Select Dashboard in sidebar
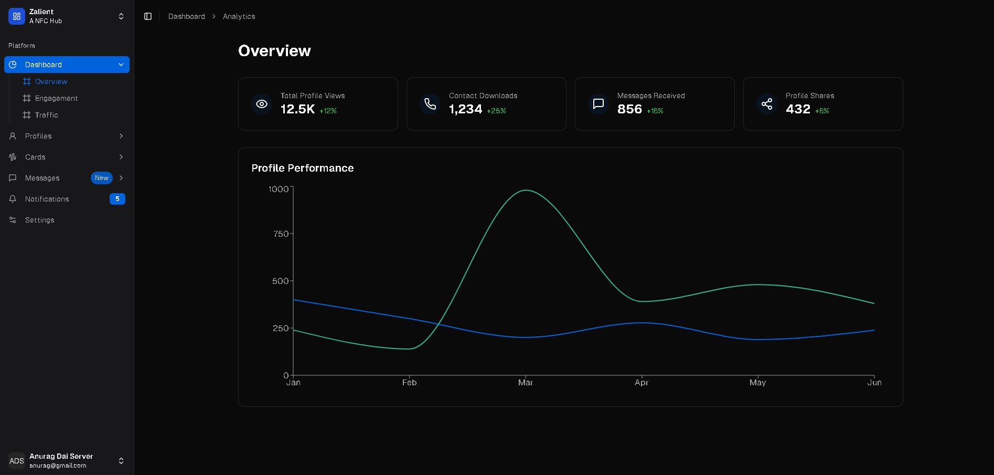 [x=67, y=65]
